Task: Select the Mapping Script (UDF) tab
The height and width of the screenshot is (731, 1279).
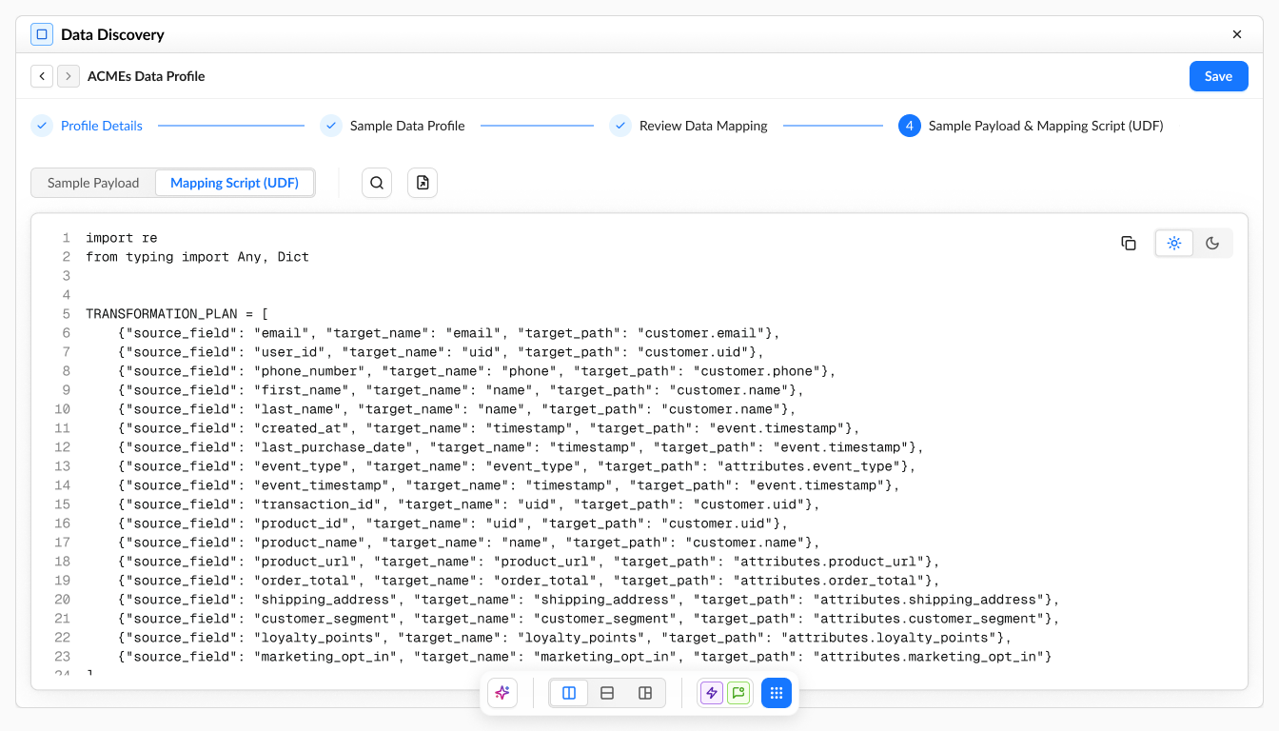Action: point(234,183)
